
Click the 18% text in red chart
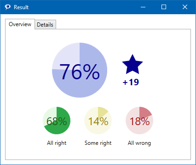(x=139, y=121)
